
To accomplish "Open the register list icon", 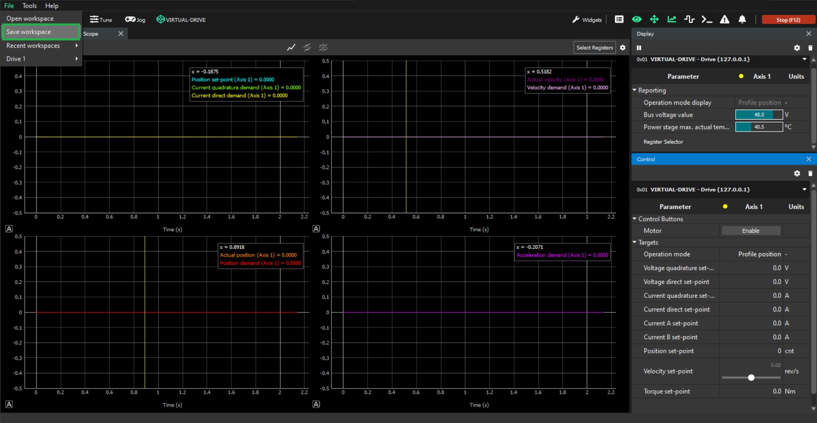I will [619, 20].
